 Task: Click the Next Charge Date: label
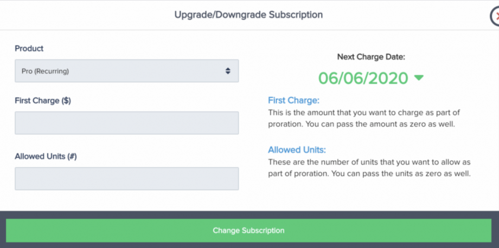[x=371, y=56]
